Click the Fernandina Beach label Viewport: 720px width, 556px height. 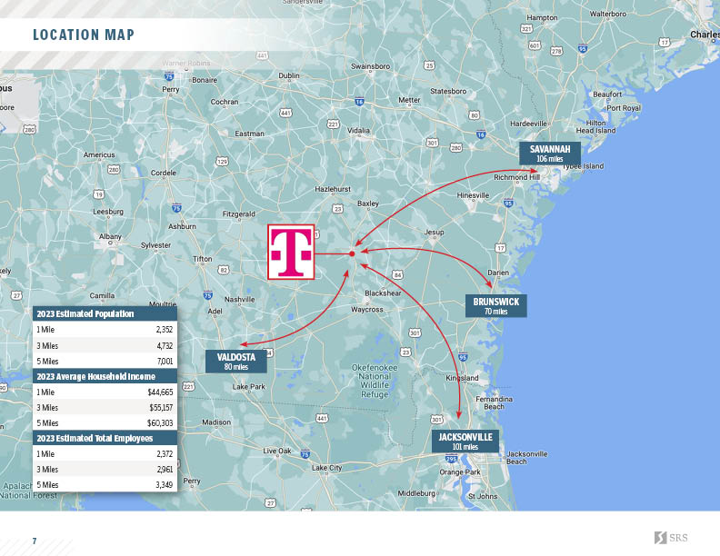494,402
